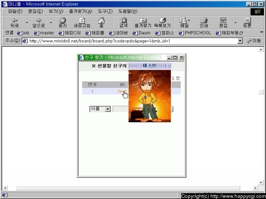The height and width of the screenshot is (199, 266).
Task: Open the 보기(V) menu
Action: point(56,11)
